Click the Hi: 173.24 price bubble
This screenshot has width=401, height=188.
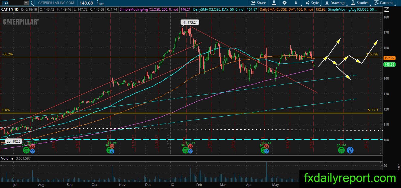(x=190, y=22)
